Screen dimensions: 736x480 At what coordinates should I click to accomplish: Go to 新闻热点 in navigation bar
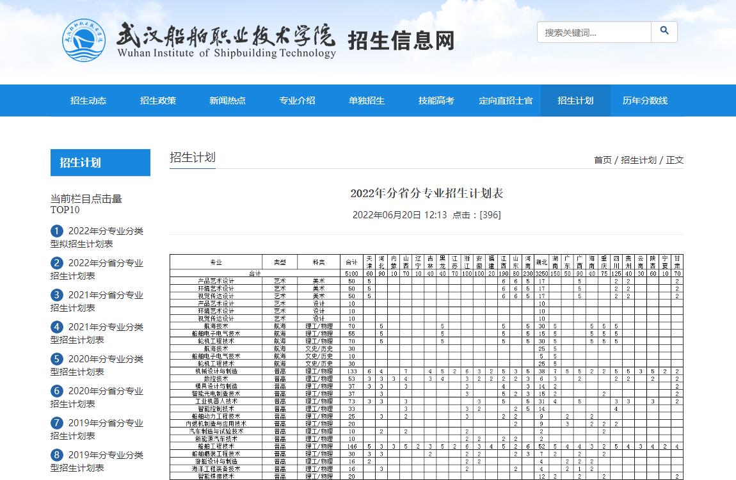(x=227, y=100)
